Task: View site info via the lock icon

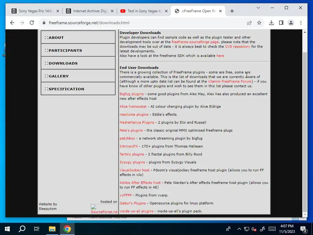Action: [44, 23]
